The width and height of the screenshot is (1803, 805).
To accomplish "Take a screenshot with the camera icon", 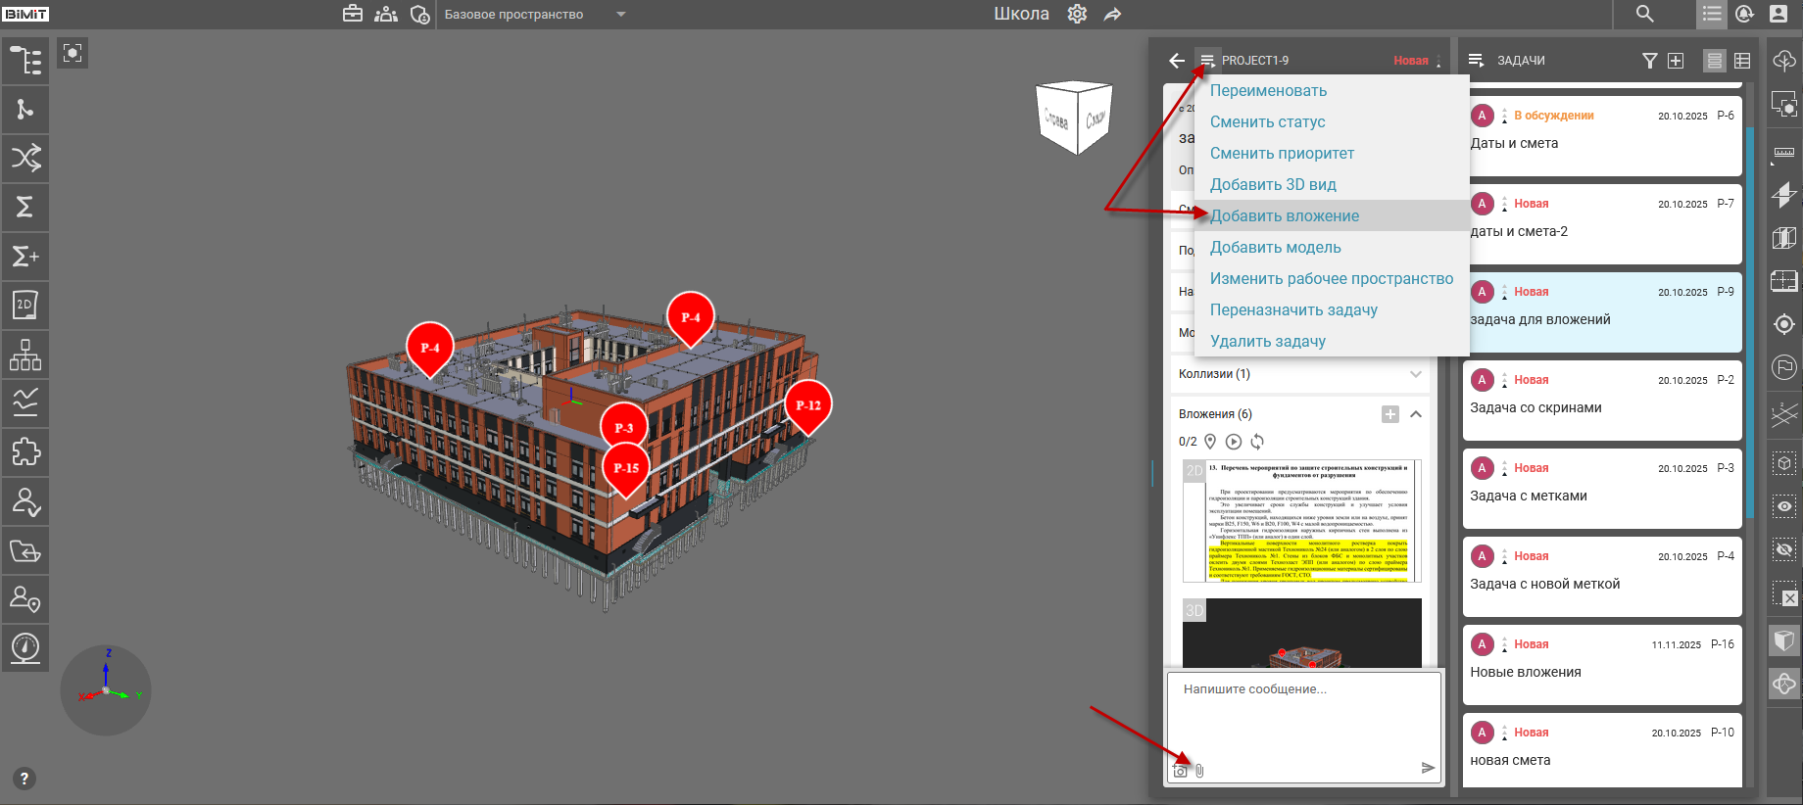I will point(1180,771).
